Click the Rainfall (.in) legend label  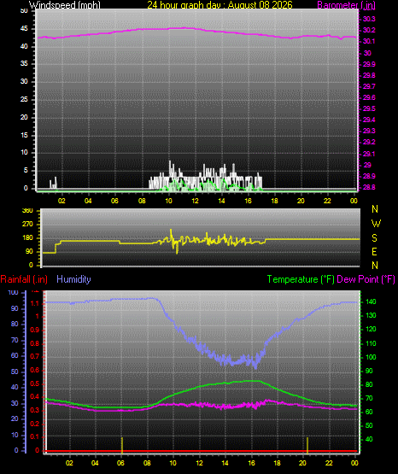tap(24, 279)
